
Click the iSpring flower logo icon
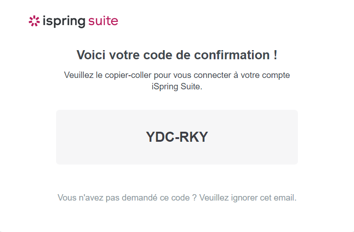[x=34, y=21]
